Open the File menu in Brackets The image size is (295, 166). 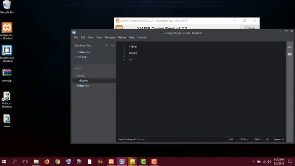(x=76, y=37)
